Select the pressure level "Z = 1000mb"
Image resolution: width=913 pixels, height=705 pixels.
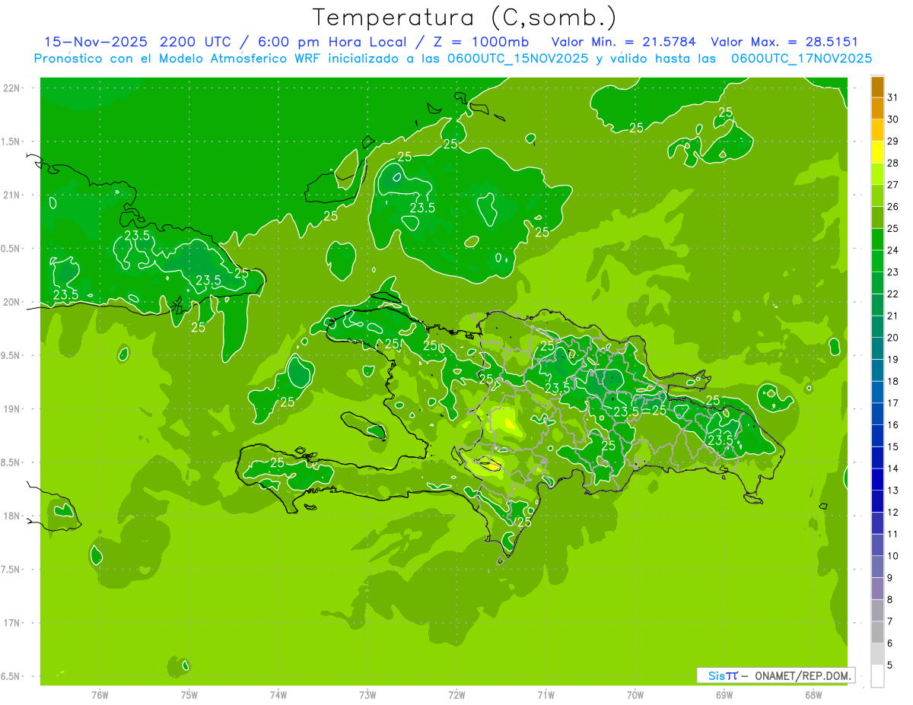[481, 42]
